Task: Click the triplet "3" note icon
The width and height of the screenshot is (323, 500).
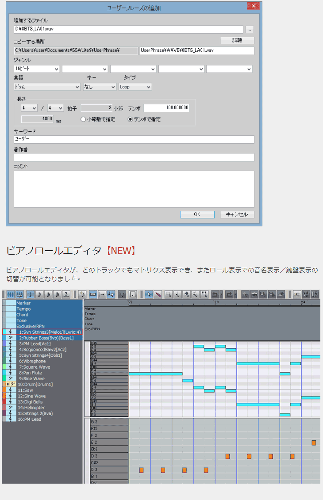Action: pos(66,294)
